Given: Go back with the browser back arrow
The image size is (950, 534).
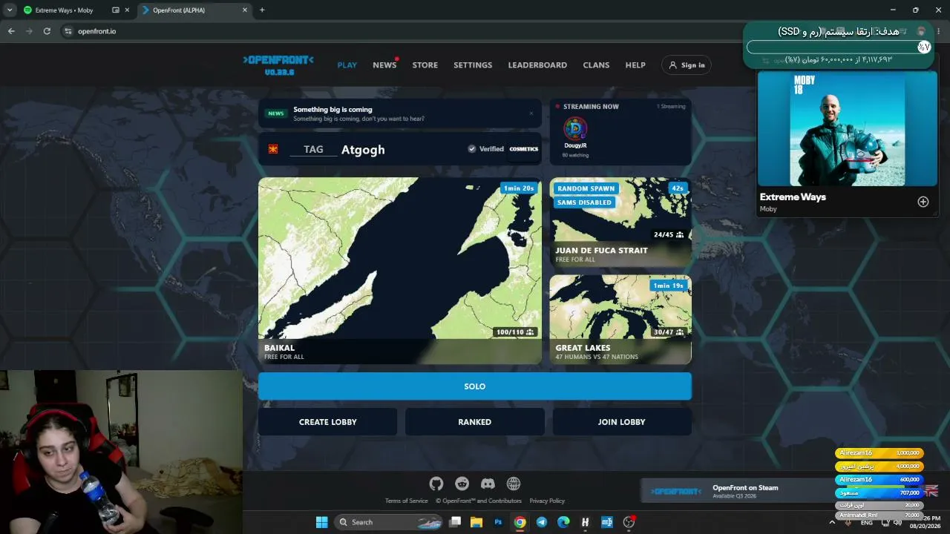Looking at the screenshot, I should [x=11, y=31].
